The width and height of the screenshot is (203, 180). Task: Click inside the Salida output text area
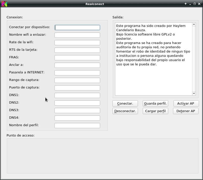tap(154, 59)
